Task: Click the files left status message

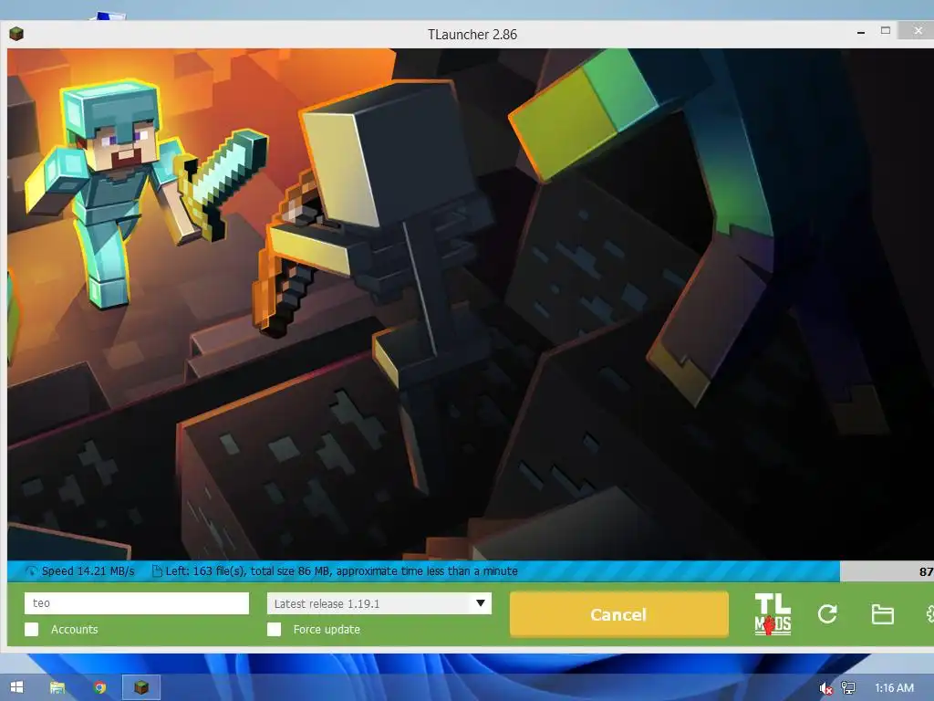Action: (341, 571)
